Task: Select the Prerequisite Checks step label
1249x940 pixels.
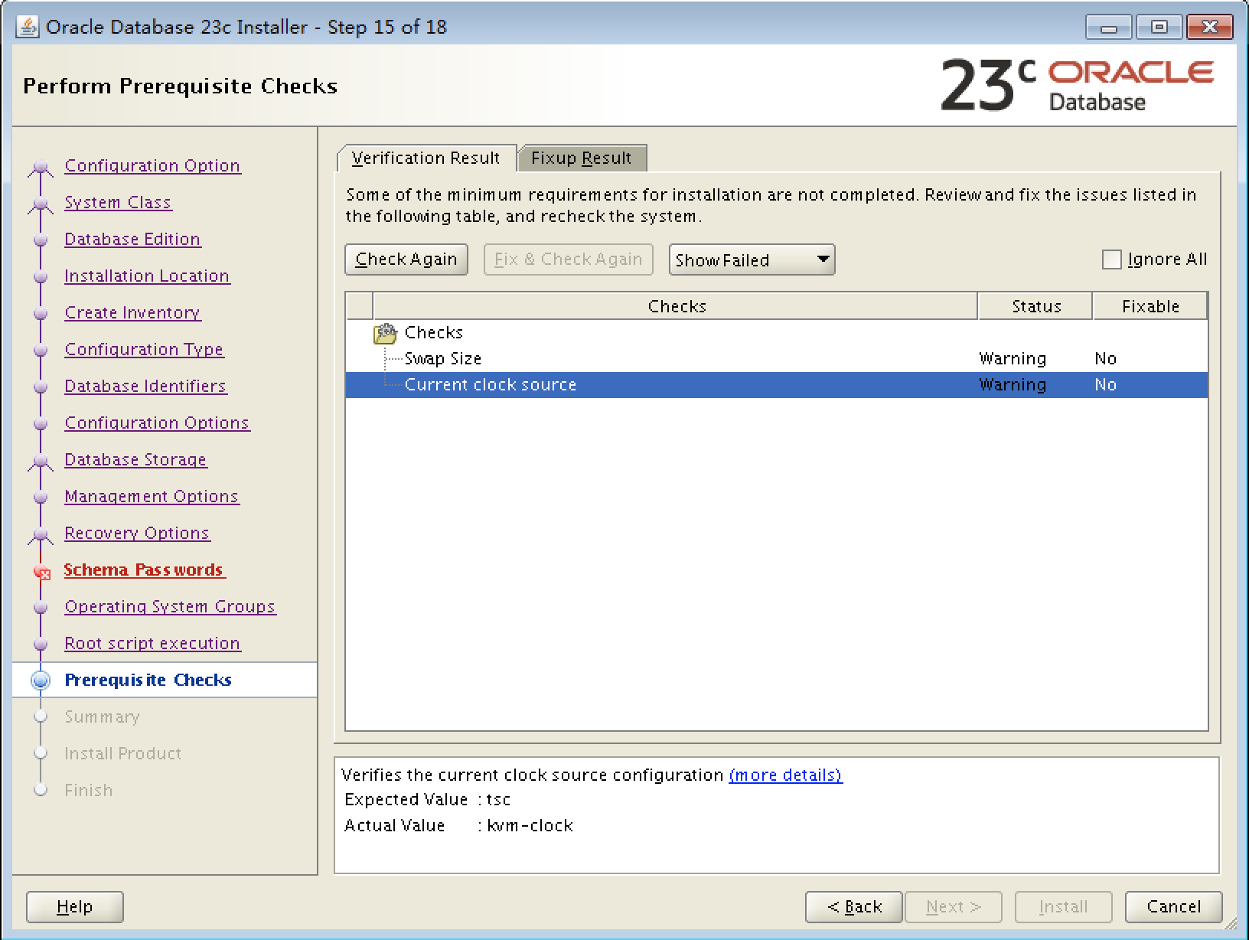Action: (x=148, y=681)
